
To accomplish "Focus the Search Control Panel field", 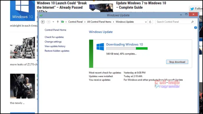I will pyautogui.click(x=175, y=22).
